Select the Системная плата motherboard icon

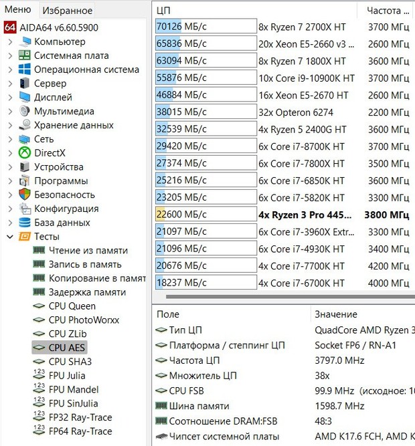click(x=25, y=55)
